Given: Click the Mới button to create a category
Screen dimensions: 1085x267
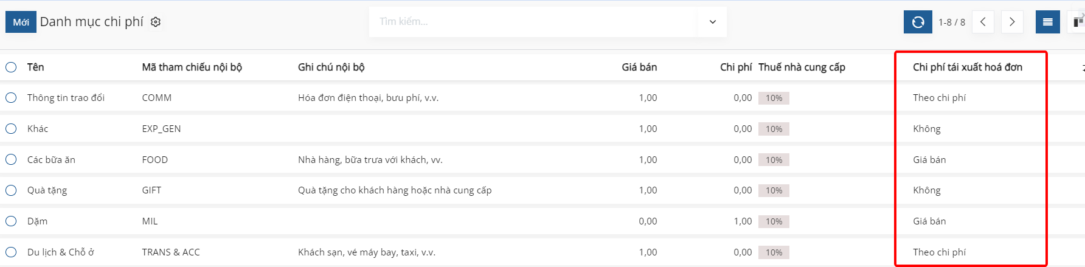Looking at the screenshot, I should point(21,22).
